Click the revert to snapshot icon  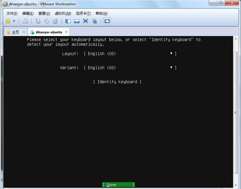(x=47, y=21)
